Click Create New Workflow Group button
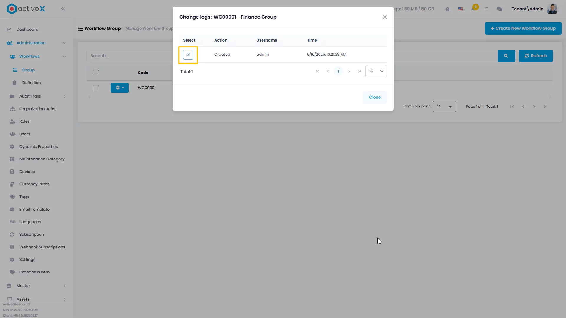The height and width of the screenshot is (318, 566). click(x=523, y=29)
